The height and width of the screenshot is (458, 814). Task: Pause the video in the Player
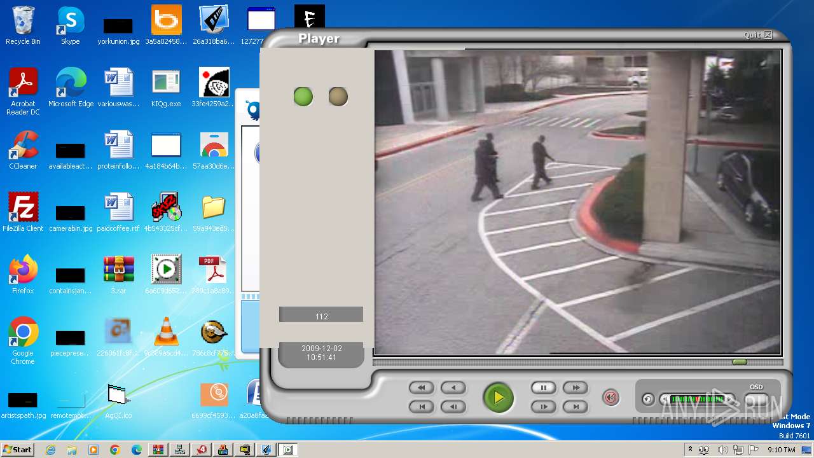543,387
